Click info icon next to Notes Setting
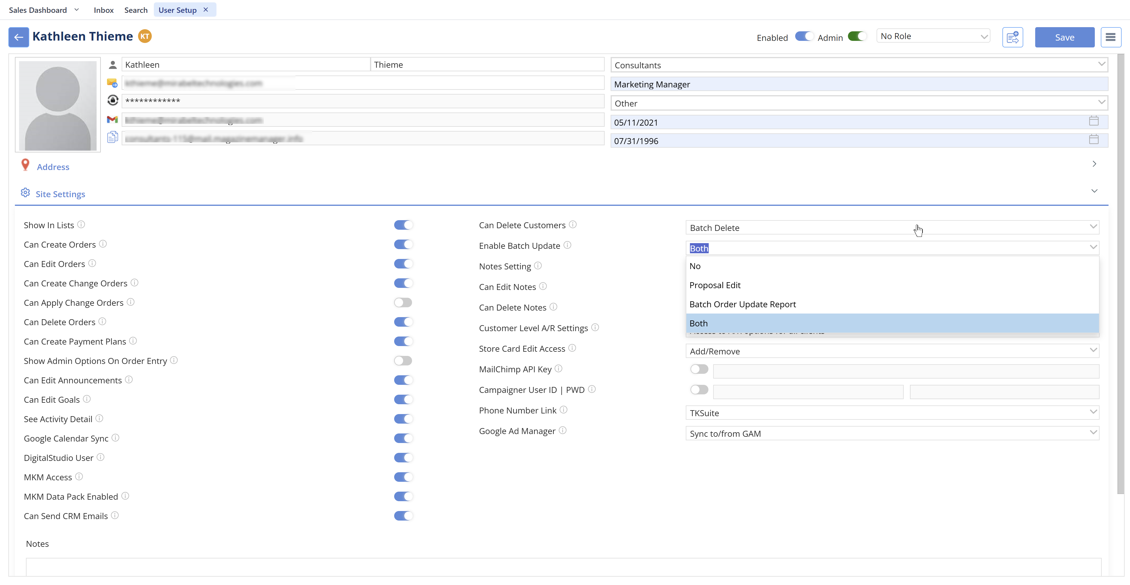 pyautogui.click(x=538, y=266)
